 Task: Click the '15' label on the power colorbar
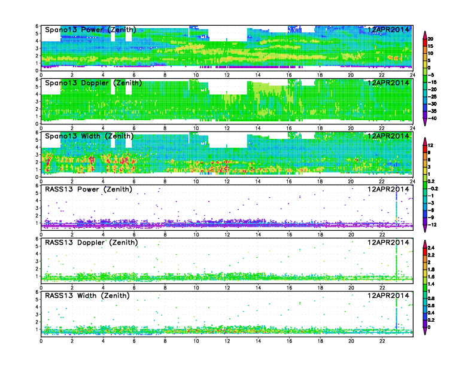(430, 46)
